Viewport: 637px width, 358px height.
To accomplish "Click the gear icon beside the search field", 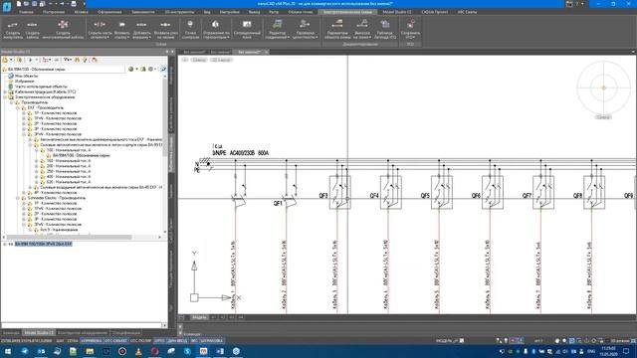I will click(x=150, y=69).
